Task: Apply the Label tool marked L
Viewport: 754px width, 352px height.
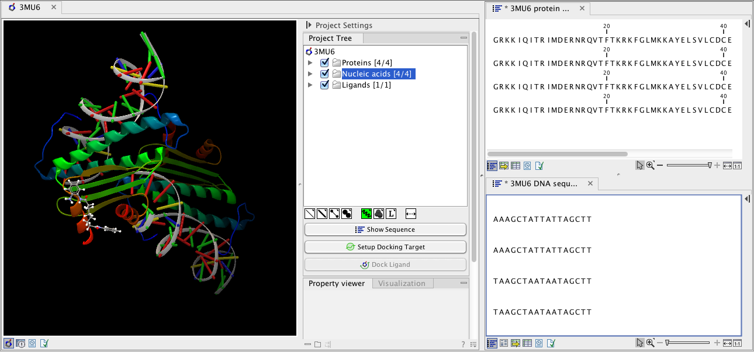Action: tap(390, 213)
